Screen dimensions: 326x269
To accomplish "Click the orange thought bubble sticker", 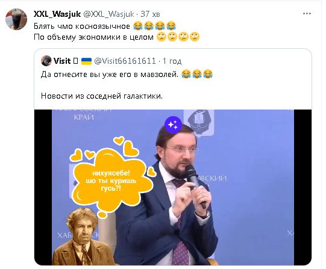I will (111, 176).
